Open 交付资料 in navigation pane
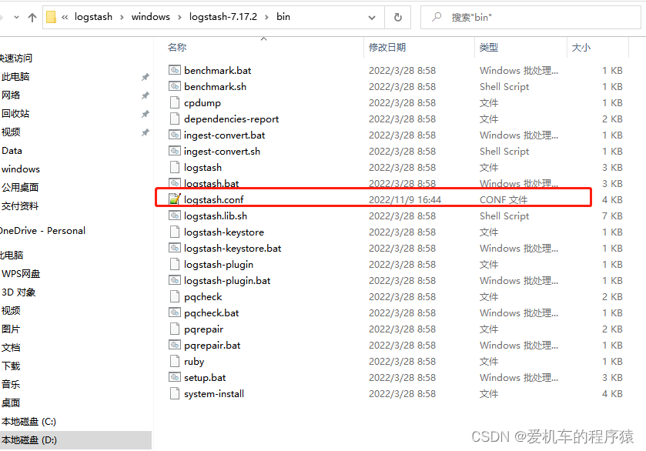 pos(20,206)
